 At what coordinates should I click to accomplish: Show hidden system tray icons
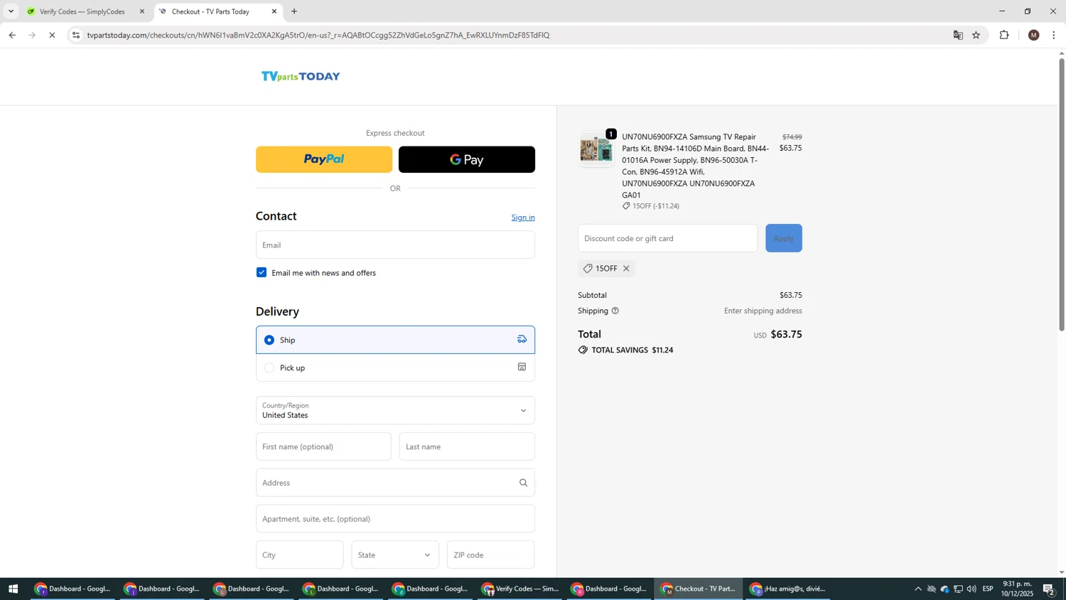point(917,589)
